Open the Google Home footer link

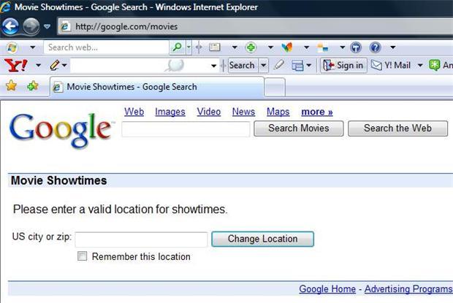pos(327,289)
